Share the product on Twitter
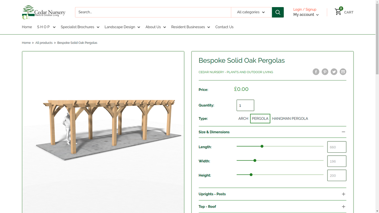Viewport: 379px width, 213px height. click(x=334, y=72)
